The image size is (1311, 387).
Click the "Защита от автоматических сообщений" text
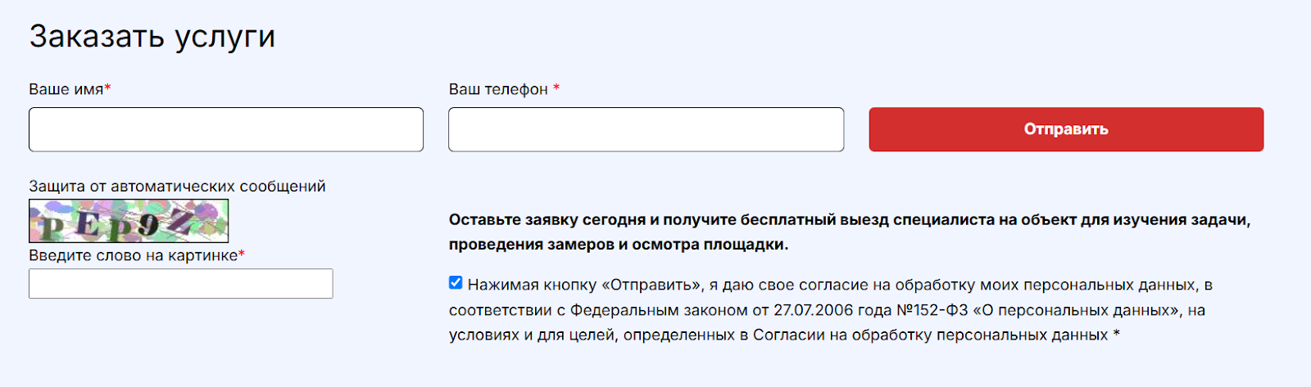pyautogui.click(x=177, y=187)
